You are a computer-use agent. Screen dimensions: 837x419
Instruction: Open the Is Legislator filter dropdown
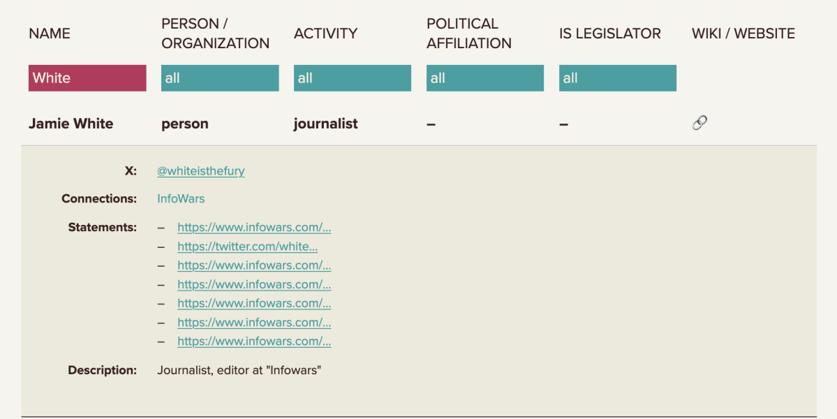(618, 78)
